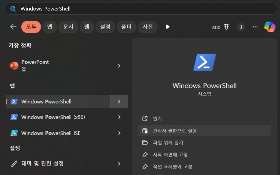Open the three-dots more options menu
Image resolution: width=280 pixels, height=175 pixels.
(255, 27)
